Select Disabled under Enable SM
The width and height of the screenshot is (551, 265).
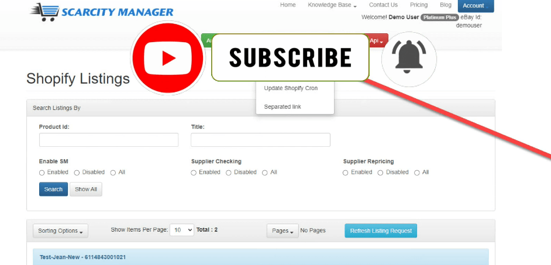(x=77, y=173)
